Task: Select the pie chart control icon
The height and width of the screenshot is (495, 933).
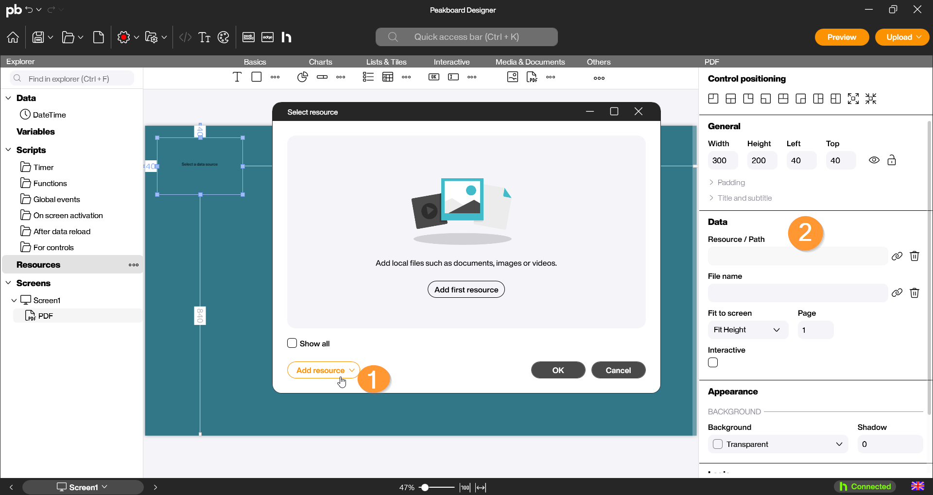Action: click(x=302, y=77)
